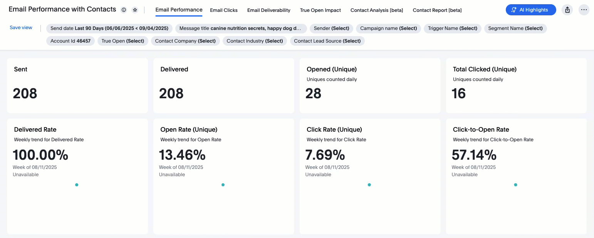This screenshot has width=594, height=238.
Task: Click the Open Rate trend data point
Action: tap(223, 185)
